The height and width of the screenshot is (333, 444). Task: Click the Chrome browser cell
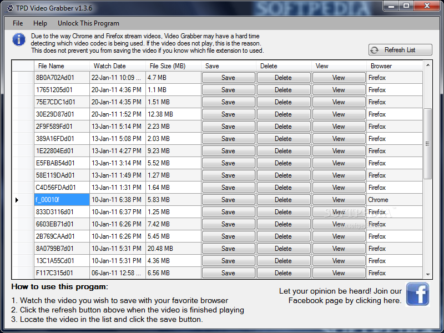[x=395, y=200]
